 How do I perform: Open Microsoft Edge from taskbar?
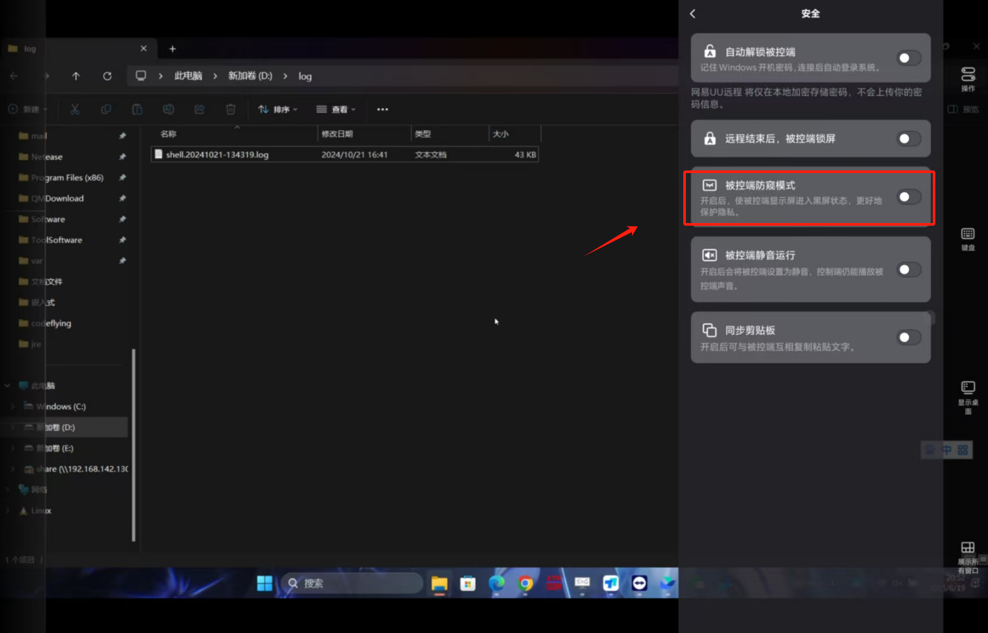point(497,584)
